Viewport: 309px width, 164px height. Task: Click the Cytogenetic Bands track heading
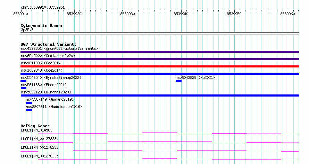click(x=41, y=26)
